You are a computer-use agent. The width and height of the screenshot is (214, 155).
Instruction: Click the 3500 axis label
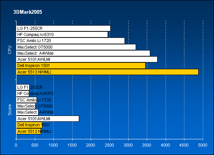(147, 145)
